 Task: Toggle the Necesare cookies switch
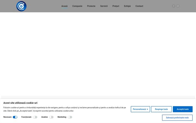(15, 117)
